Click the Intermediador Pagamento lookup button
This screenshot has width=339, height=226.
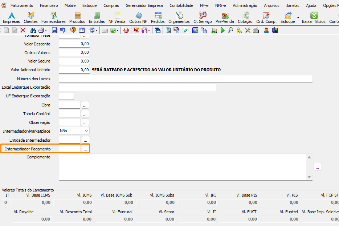(86, 149)
